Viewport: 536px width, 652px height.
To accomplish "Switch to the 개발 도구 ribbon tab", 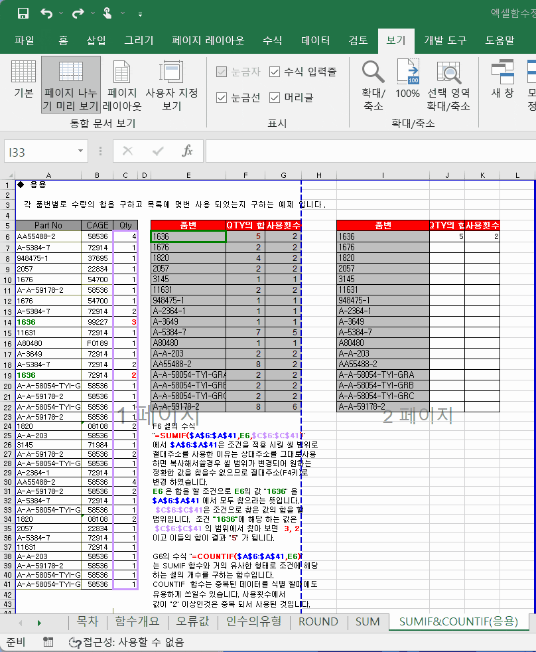I will click(445, 41).
